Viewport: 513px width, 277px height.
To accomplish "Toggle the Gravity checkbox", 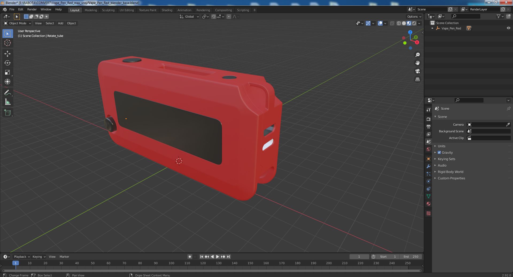I will click(439, 152).
